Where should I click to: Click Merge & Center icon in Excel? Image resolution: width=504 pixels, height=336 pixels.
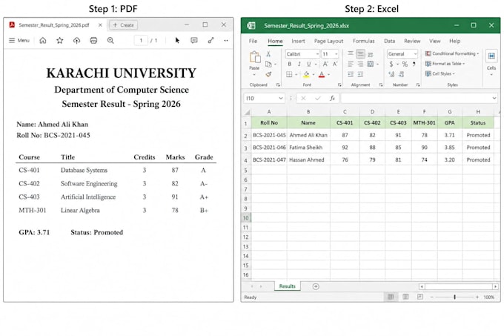(x=371, y=64)
